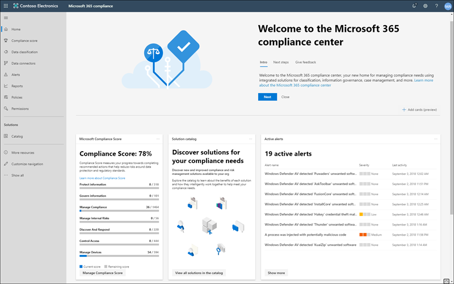Viewport: 454px width, 284px height.
Task: Go to Data classification in navigation
Action: (24, 52)
